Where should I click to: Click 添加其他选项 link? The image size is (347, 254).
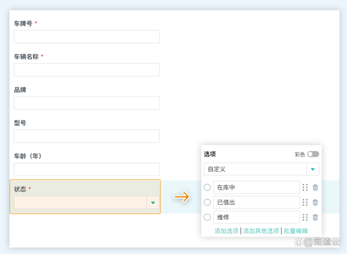pyautogui.click(x=261, y=231)
